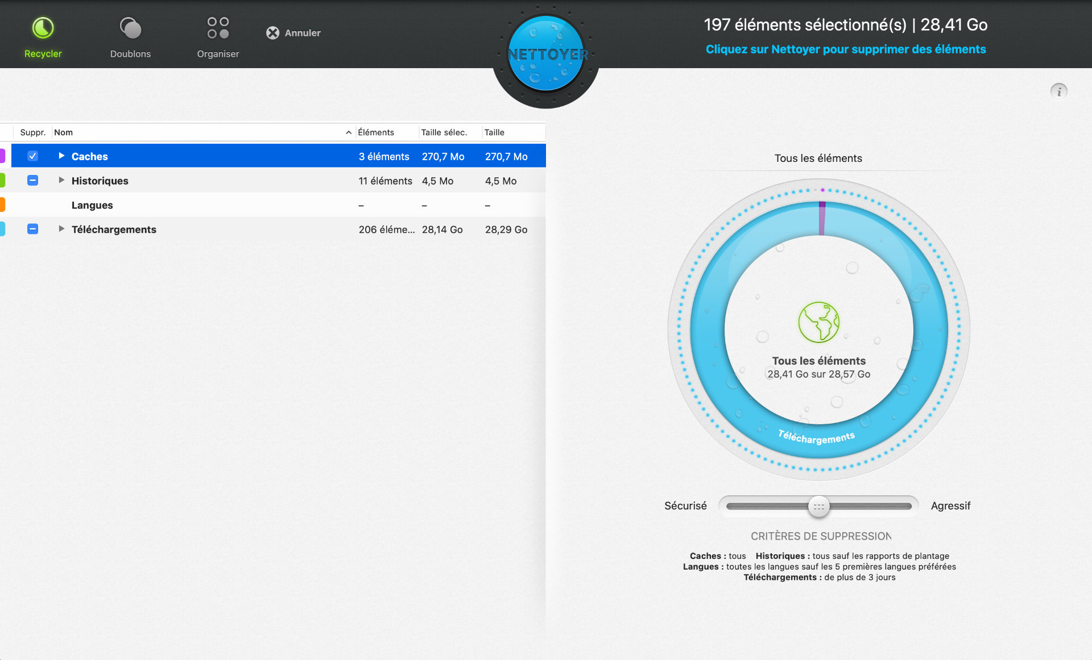The width and height of the screenshot is (1092, 660).
Task: Expand the Caches row
Action: tap(61, 156)
